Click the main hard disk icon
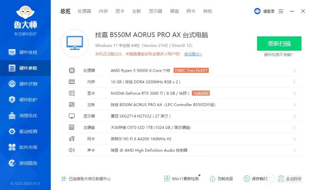311x190 pixels. tap(72, 127)
